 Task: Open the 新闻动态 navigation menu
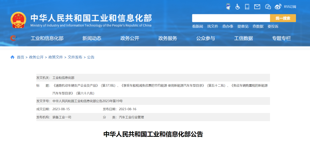click(x=92, y=38)
